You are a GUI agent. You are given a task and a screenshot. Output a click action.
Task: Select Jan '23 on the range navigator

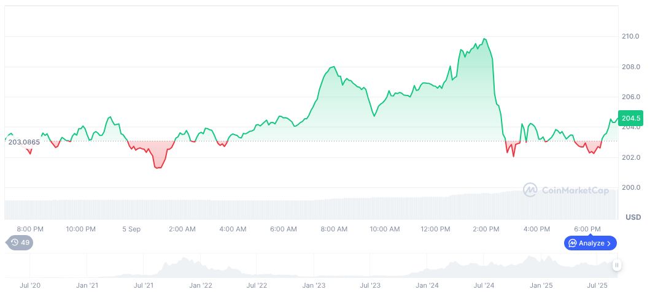(314, 285)
